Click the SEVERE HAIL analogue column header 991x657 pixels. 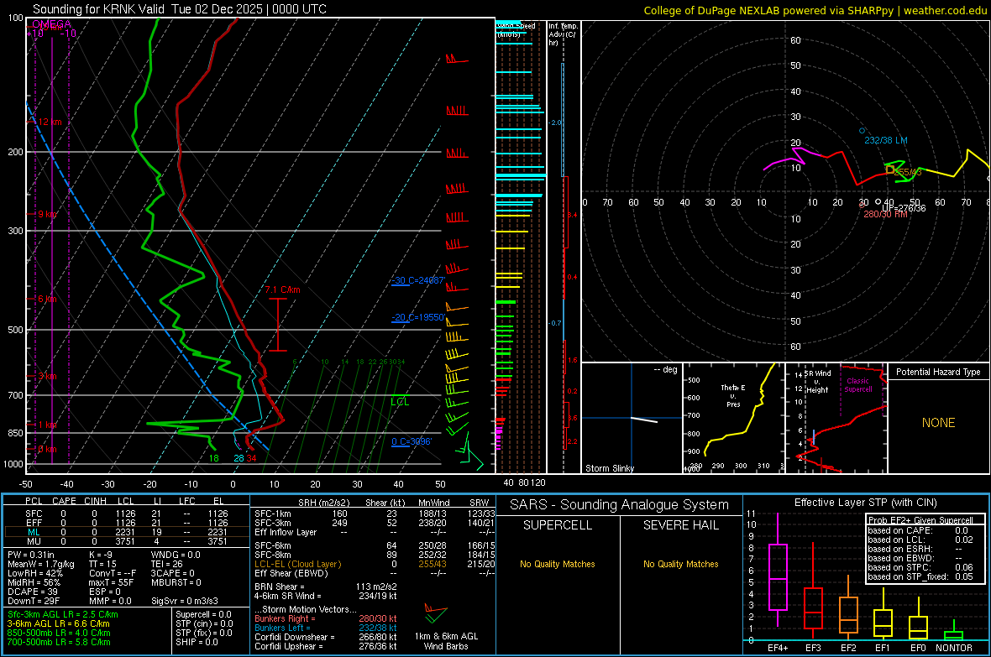680,525
